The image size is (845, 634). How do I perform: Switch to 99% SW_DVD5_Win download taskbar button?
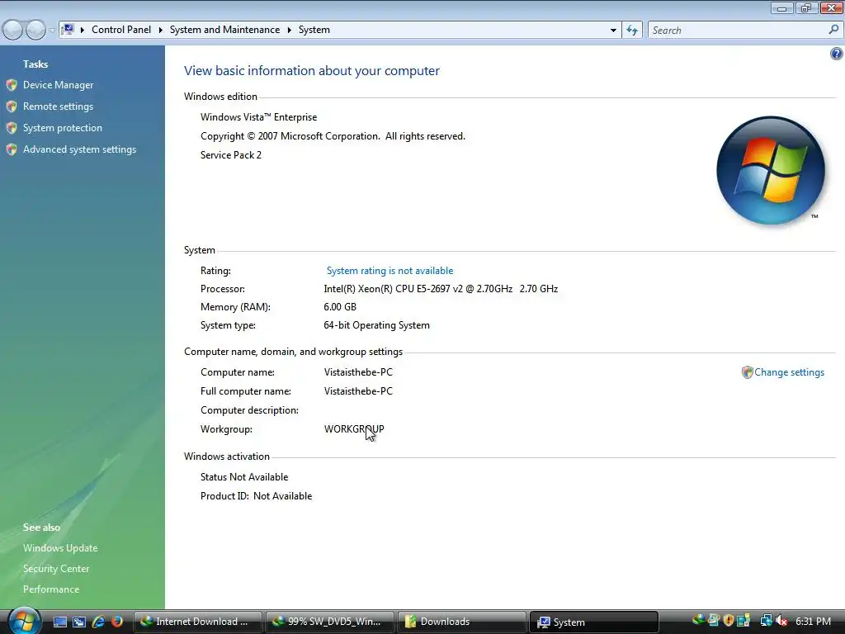point(330,622)
